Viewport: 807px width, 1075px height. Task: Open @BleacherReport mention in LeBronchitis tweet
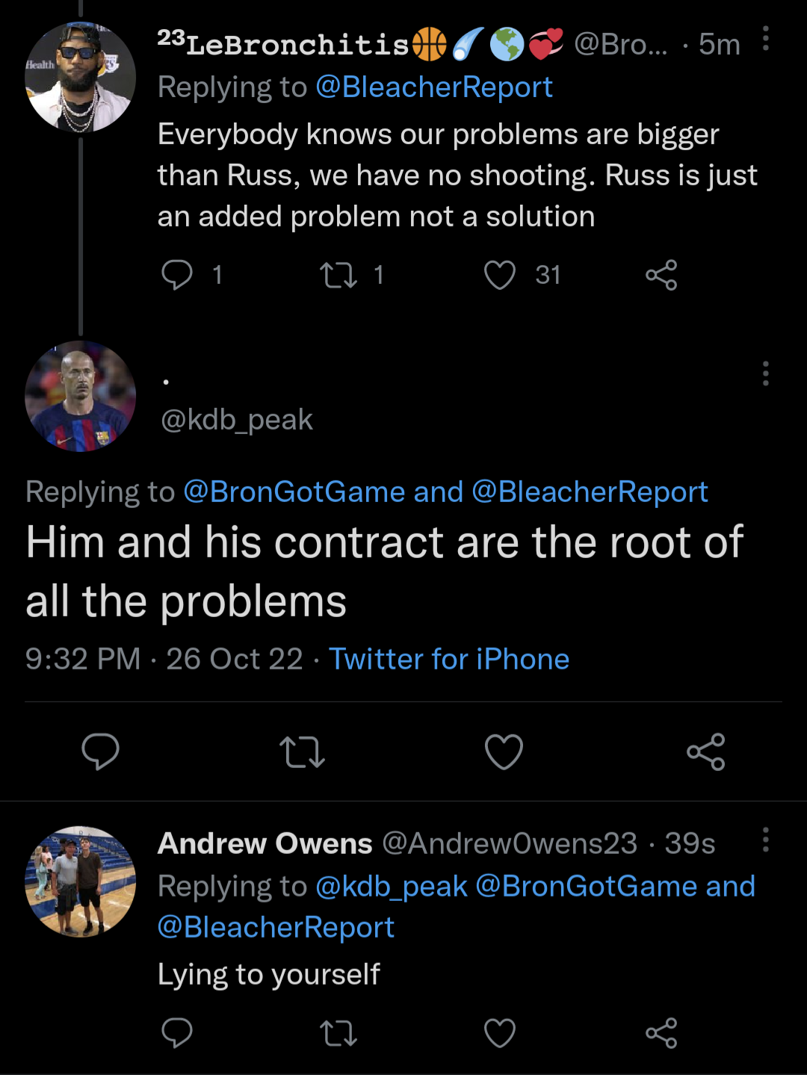pos(434,87)
